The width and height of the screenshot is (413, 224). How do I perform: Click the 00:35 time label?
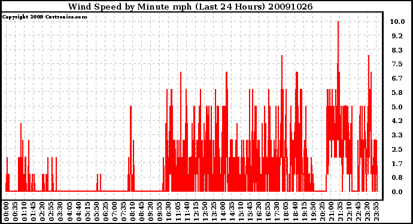pyautogui.click(x=16, y=211)
